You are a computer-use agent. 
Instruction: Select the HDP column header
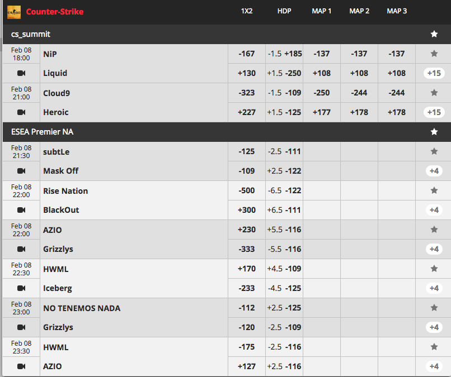point(284,11)
